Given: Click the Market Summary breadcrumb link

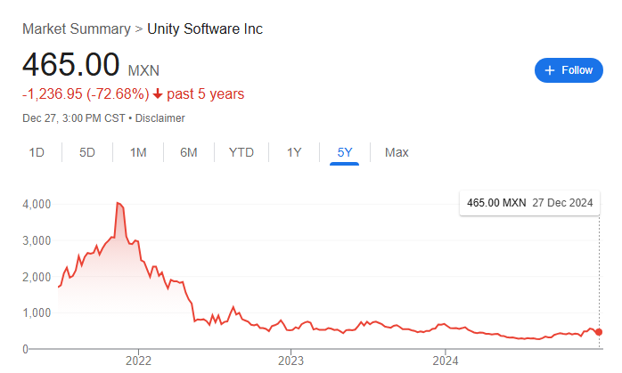Looking at the screenshot, I should click(76, 28).
